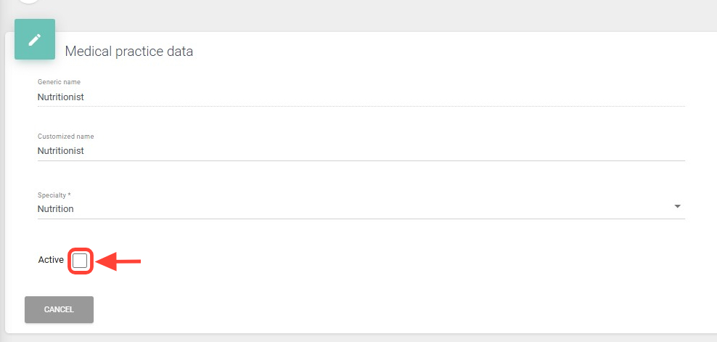
Task: Enable the Active checkbox
Action: click(80, 261)
